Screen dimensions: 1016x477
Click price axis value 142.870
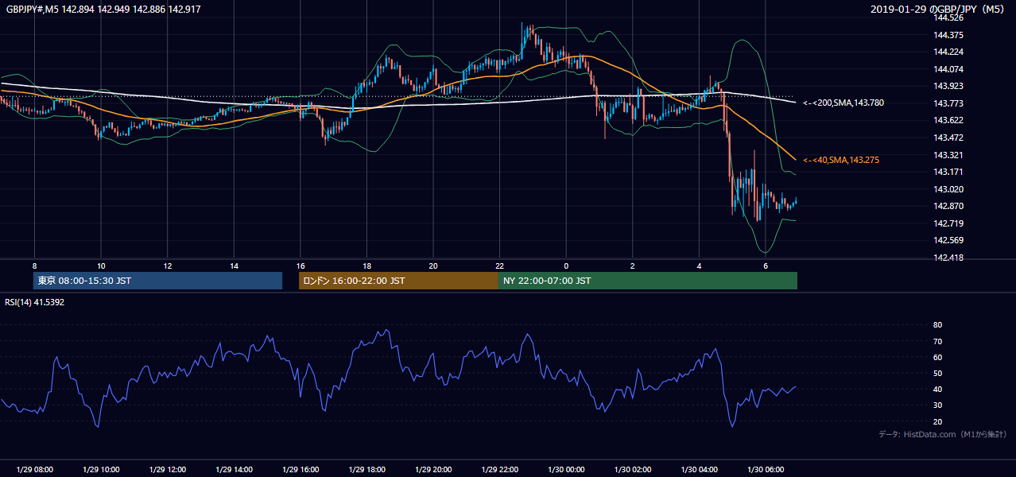tap(948, 206)
